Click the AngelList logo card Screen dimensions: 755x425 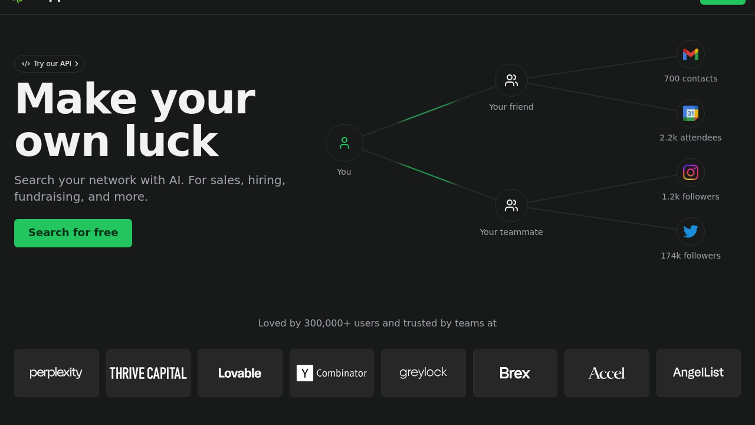tap(698, 373)
